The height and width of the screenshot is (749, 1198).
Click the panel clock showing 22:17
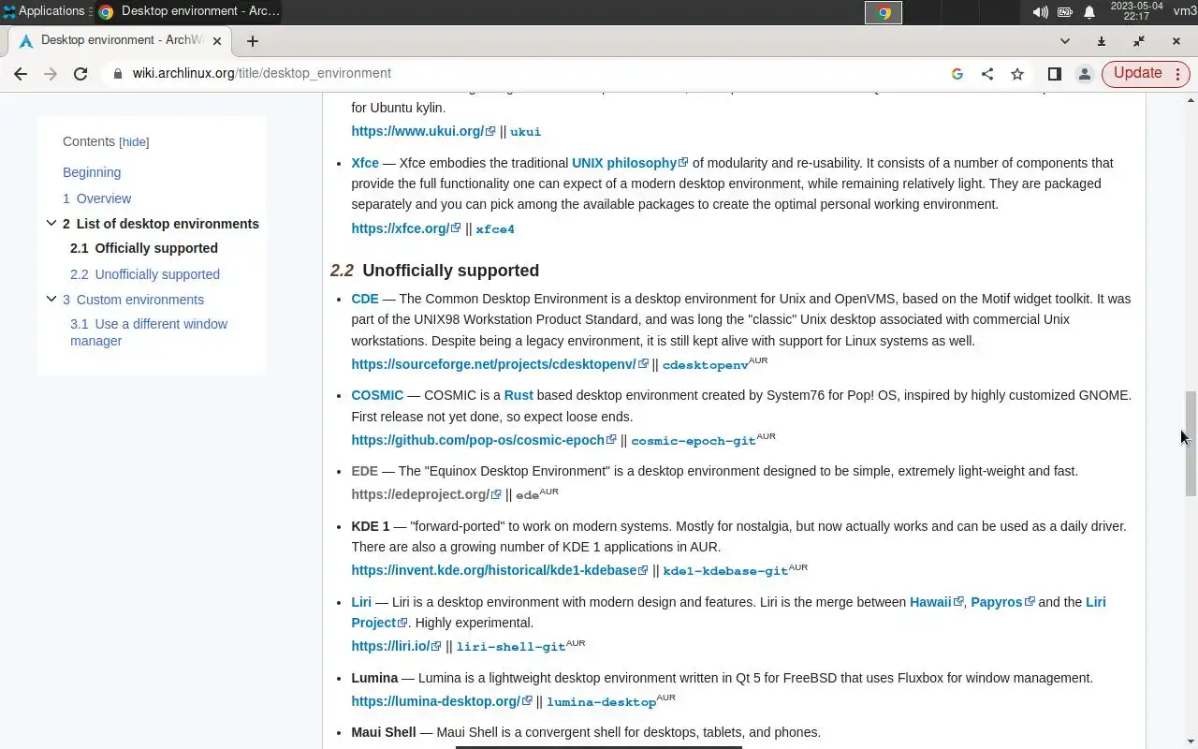click(1136, 11)
